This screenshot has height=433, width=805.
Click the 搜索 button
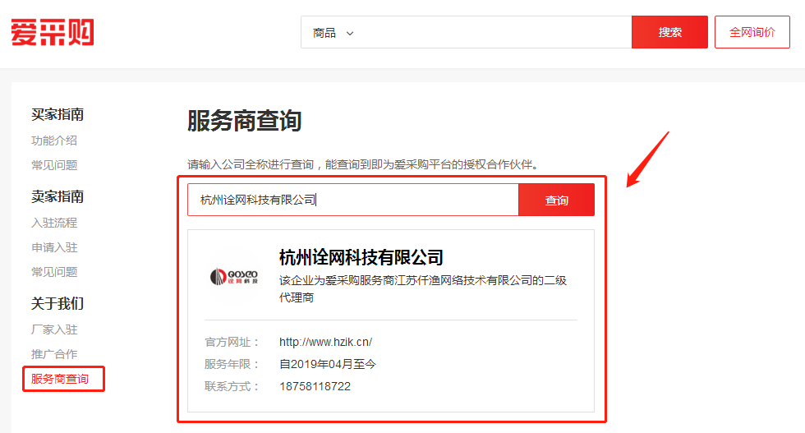[669, 32]
